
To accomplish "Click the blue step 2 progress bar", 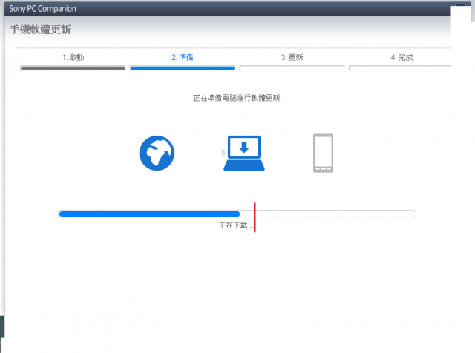I will (183, 68).
